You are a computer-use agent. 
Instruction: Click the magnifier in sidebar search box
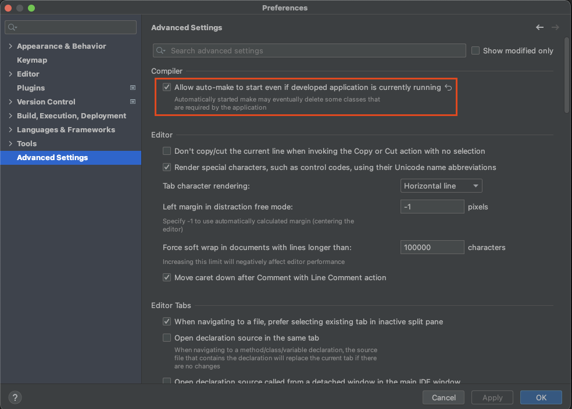[12, 27]
